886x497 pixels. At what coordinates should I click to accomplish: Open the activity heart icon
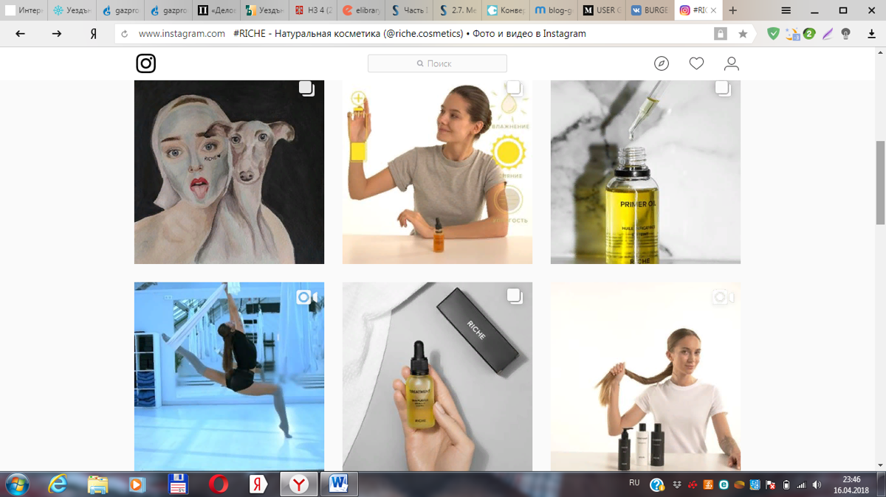click(x=696, y=63)
